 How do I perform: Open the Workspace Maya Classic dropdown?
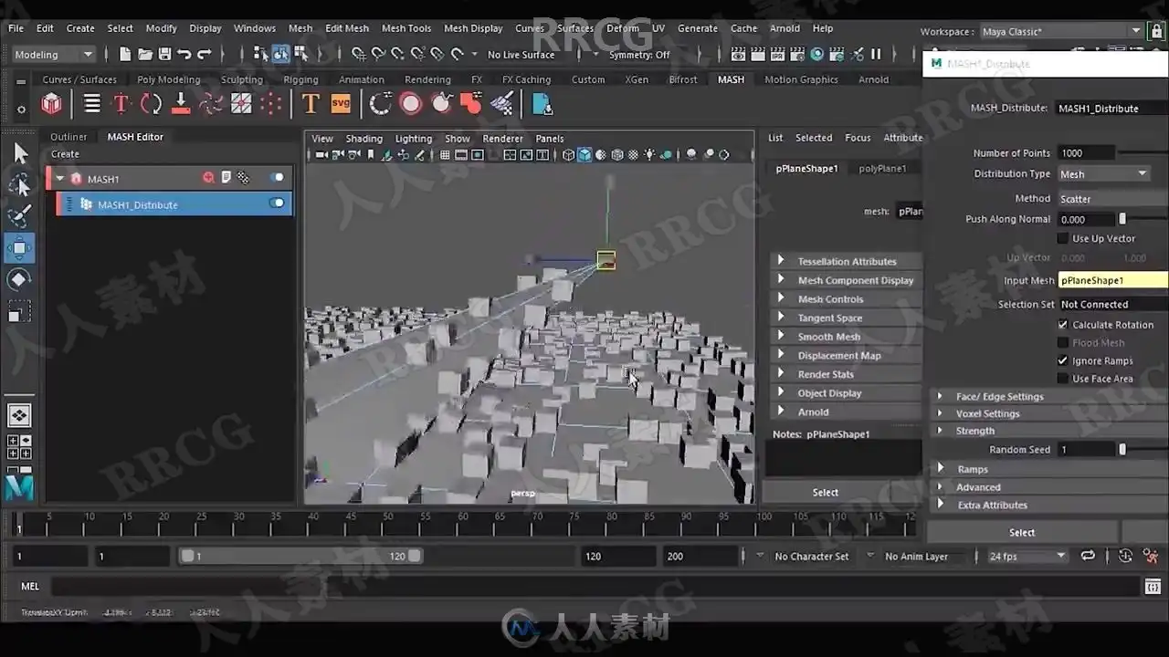1060,32
